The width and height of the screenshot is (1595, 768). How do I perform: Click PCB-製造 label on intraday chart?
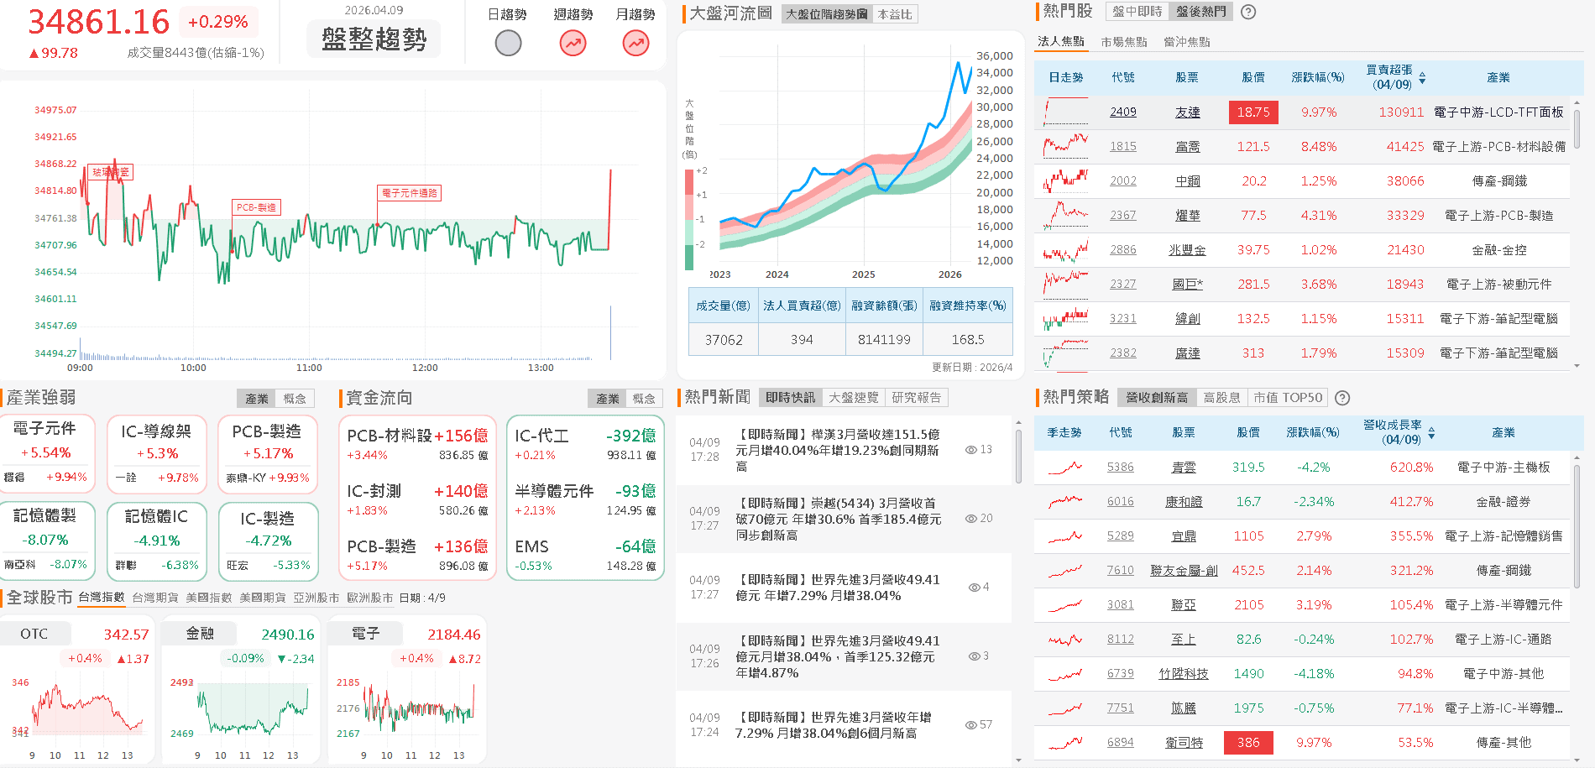(256, 207)
